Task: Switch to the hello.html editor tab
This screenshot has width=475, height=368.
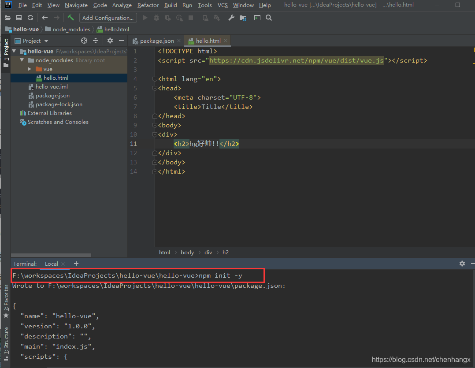Action: [208, 41]
